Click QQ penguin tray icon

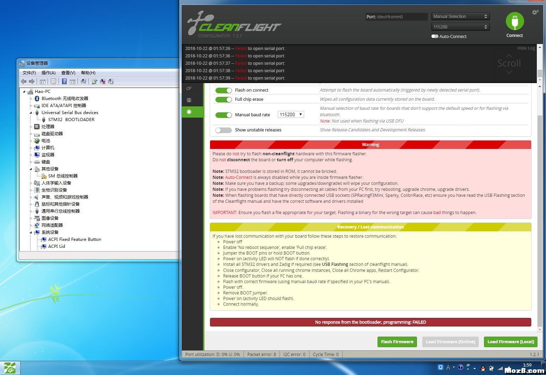[x=483, y=368]
